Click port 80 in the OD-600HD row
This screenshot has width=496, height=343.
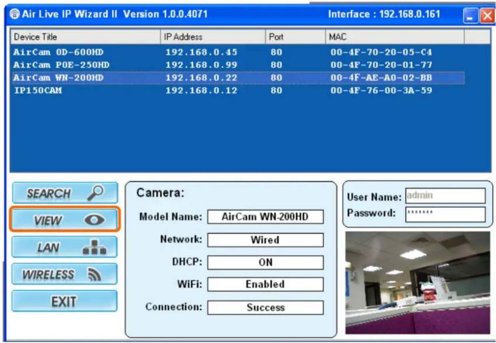pos(277,52)
